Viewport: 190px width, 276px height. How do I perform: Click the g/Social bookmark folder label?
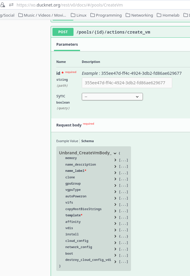point(7,15)
